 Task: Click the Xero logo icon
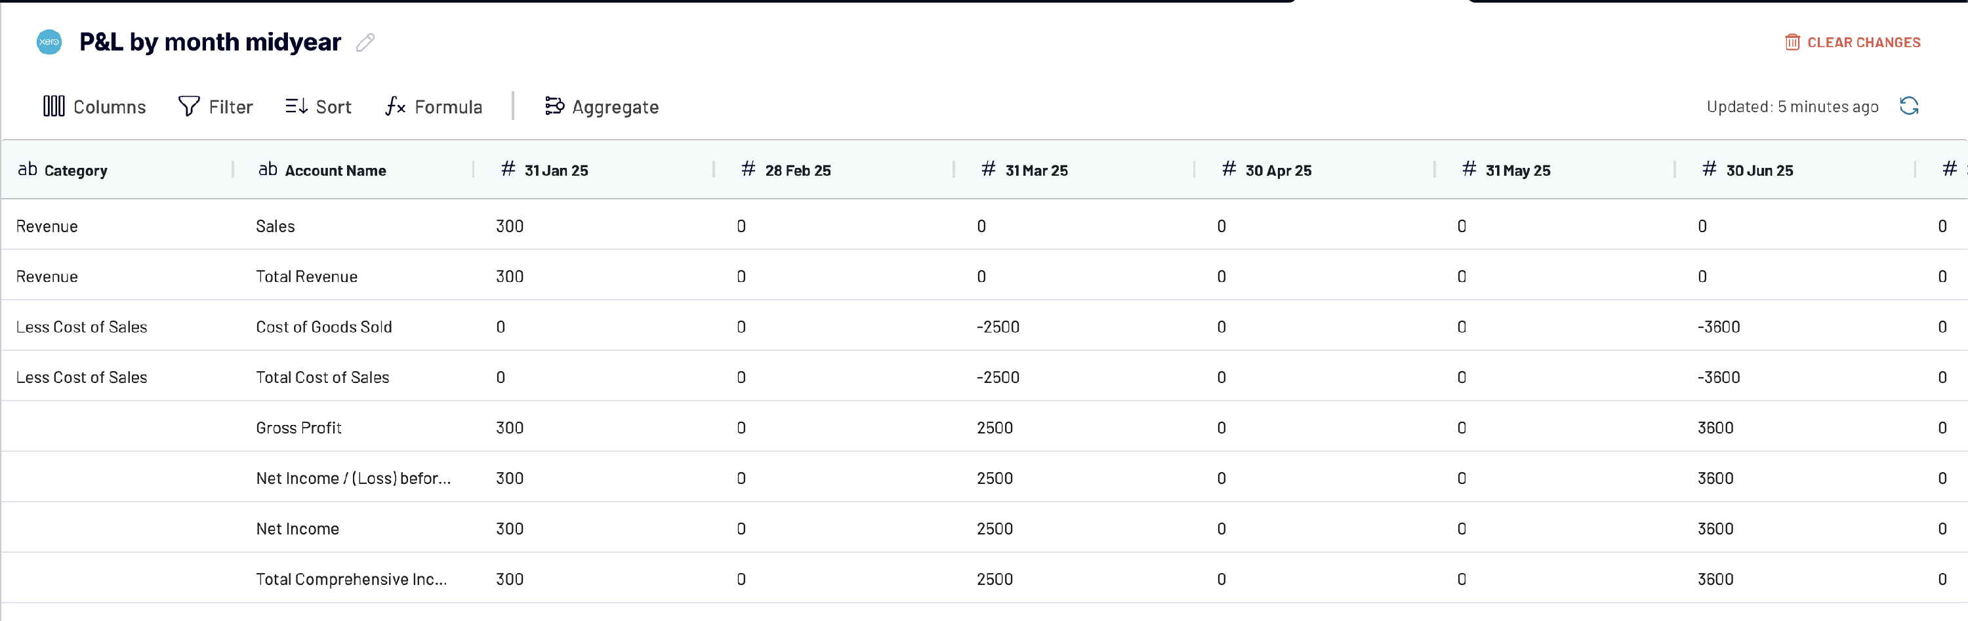pyautogui.click(x=50, y=42)
